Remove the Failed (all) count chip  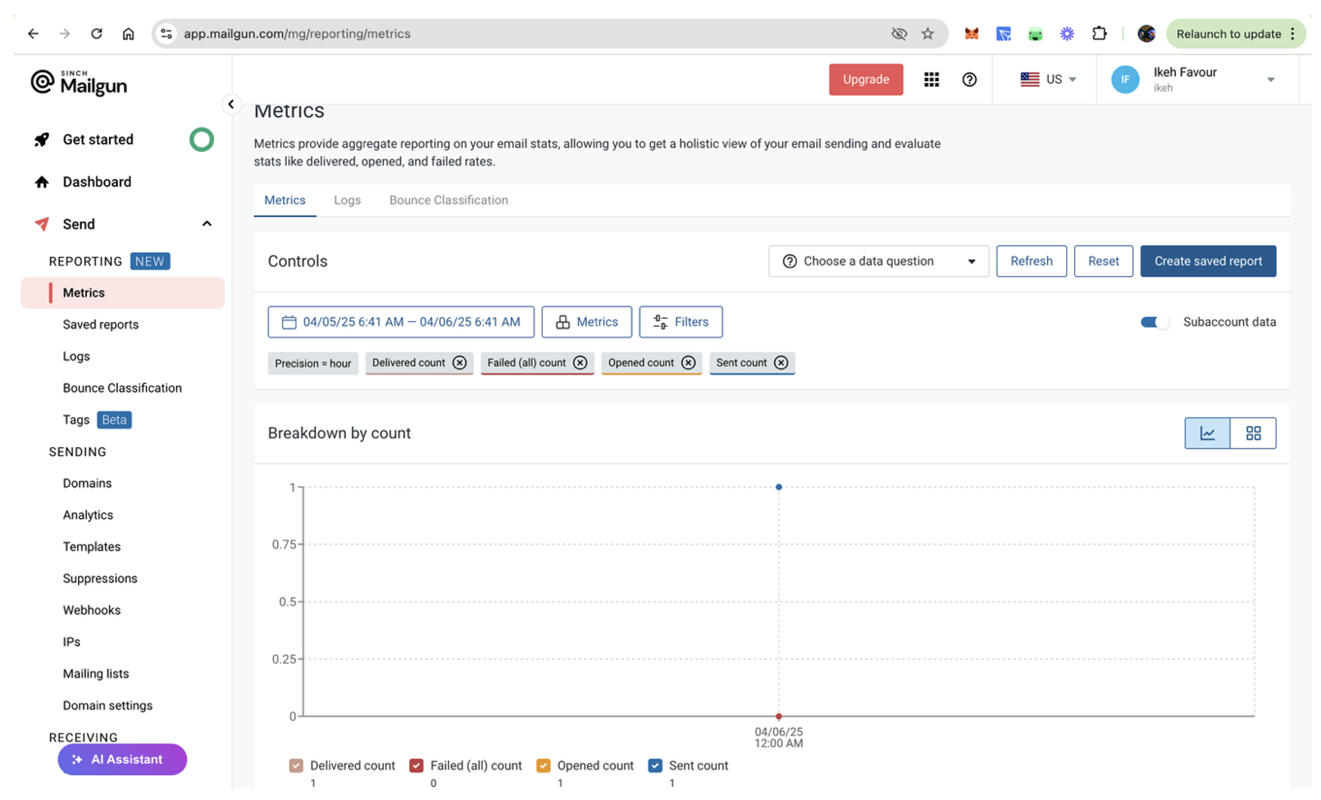(580, 363)
